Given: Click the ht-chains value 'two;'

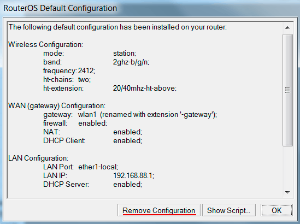Looking at the screenshot, I should (84, 80).
